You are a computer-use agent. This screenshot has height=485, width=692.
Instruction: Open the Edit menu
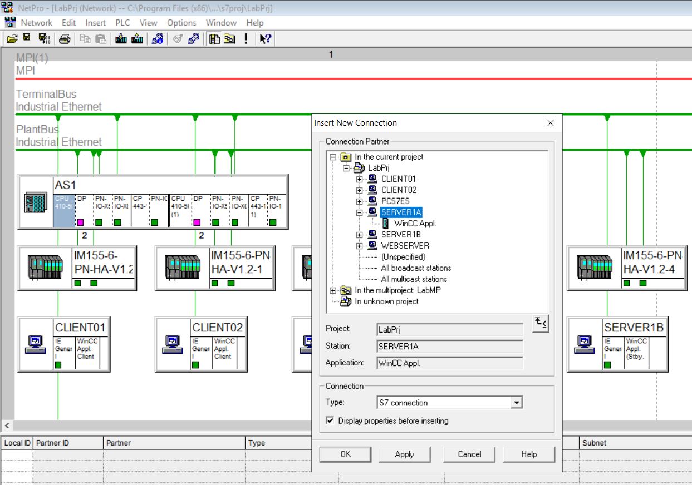pyautogui.click(x=69, y=23)
